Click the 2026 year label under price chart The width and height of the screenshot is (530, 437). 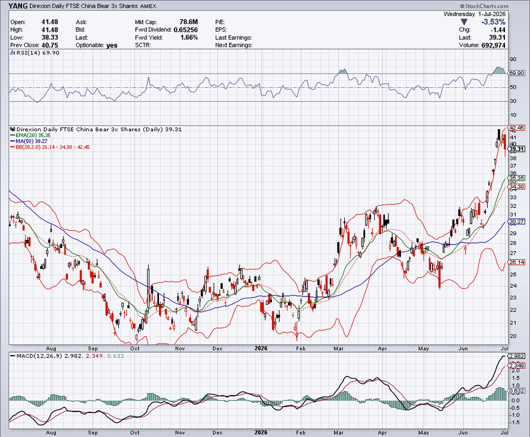(x=261, y=348)
